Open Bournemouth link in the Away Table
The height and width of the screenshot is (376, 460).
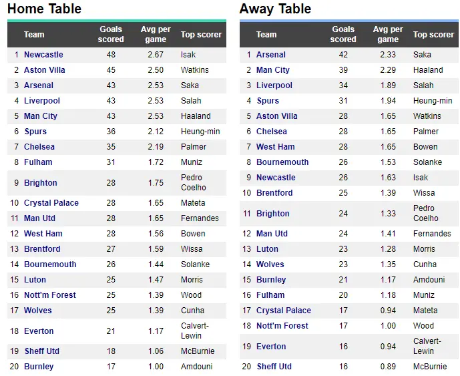[x=282, y=162]
